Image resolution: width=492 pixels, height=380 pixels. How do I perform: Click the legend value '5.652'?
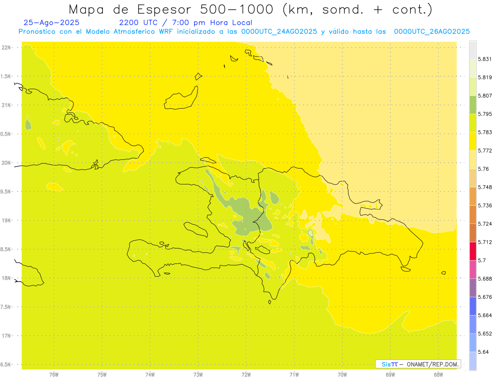(485, 334)
